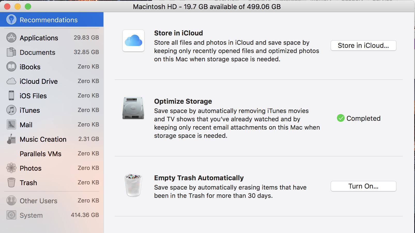The width and height of the screenshot is (415, 233).
Task: Click the 2.31 GB Music Creation size
Action: coord(89,139)
